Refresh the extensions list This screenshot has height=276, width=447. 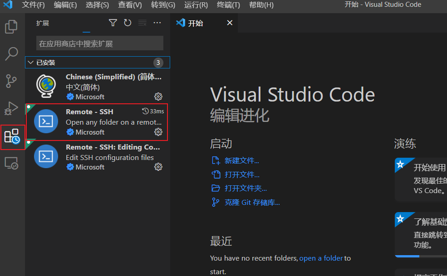pos(128,23)
